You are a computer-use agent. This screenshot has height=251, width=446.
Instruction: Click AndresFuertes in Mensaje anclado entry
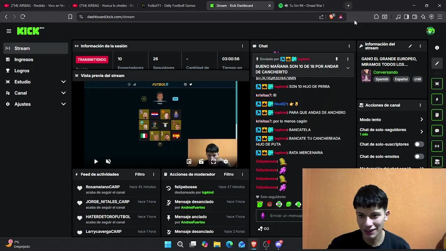193,222
